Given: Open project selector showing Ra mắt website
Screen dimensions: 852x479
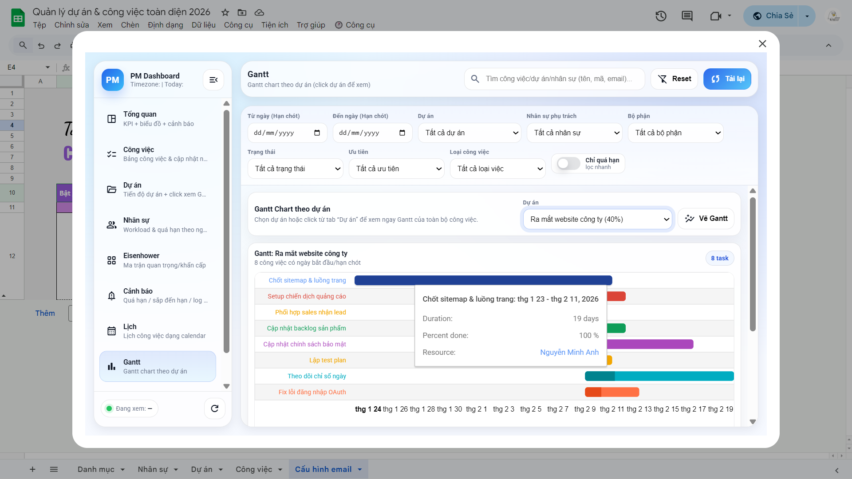Looking at the screenshot, I should coord(597,220).
